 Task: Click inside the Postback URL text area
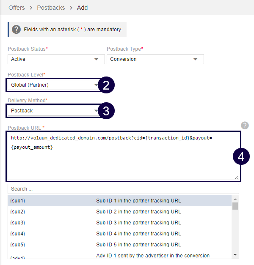pyautogui.click(x=123, y=163)
